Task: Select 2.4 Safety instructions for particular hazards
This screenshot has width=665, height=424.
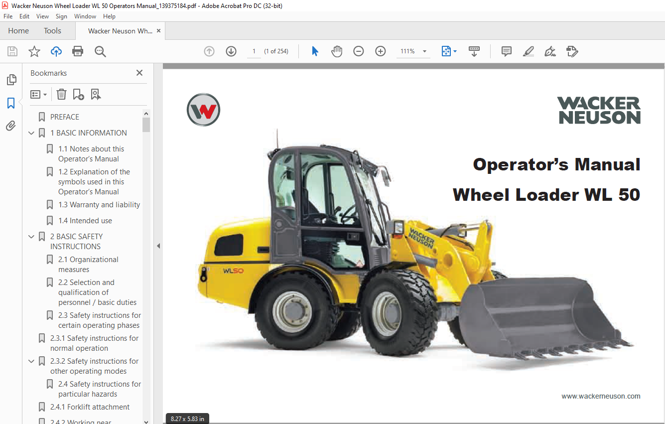Action: 100,389
